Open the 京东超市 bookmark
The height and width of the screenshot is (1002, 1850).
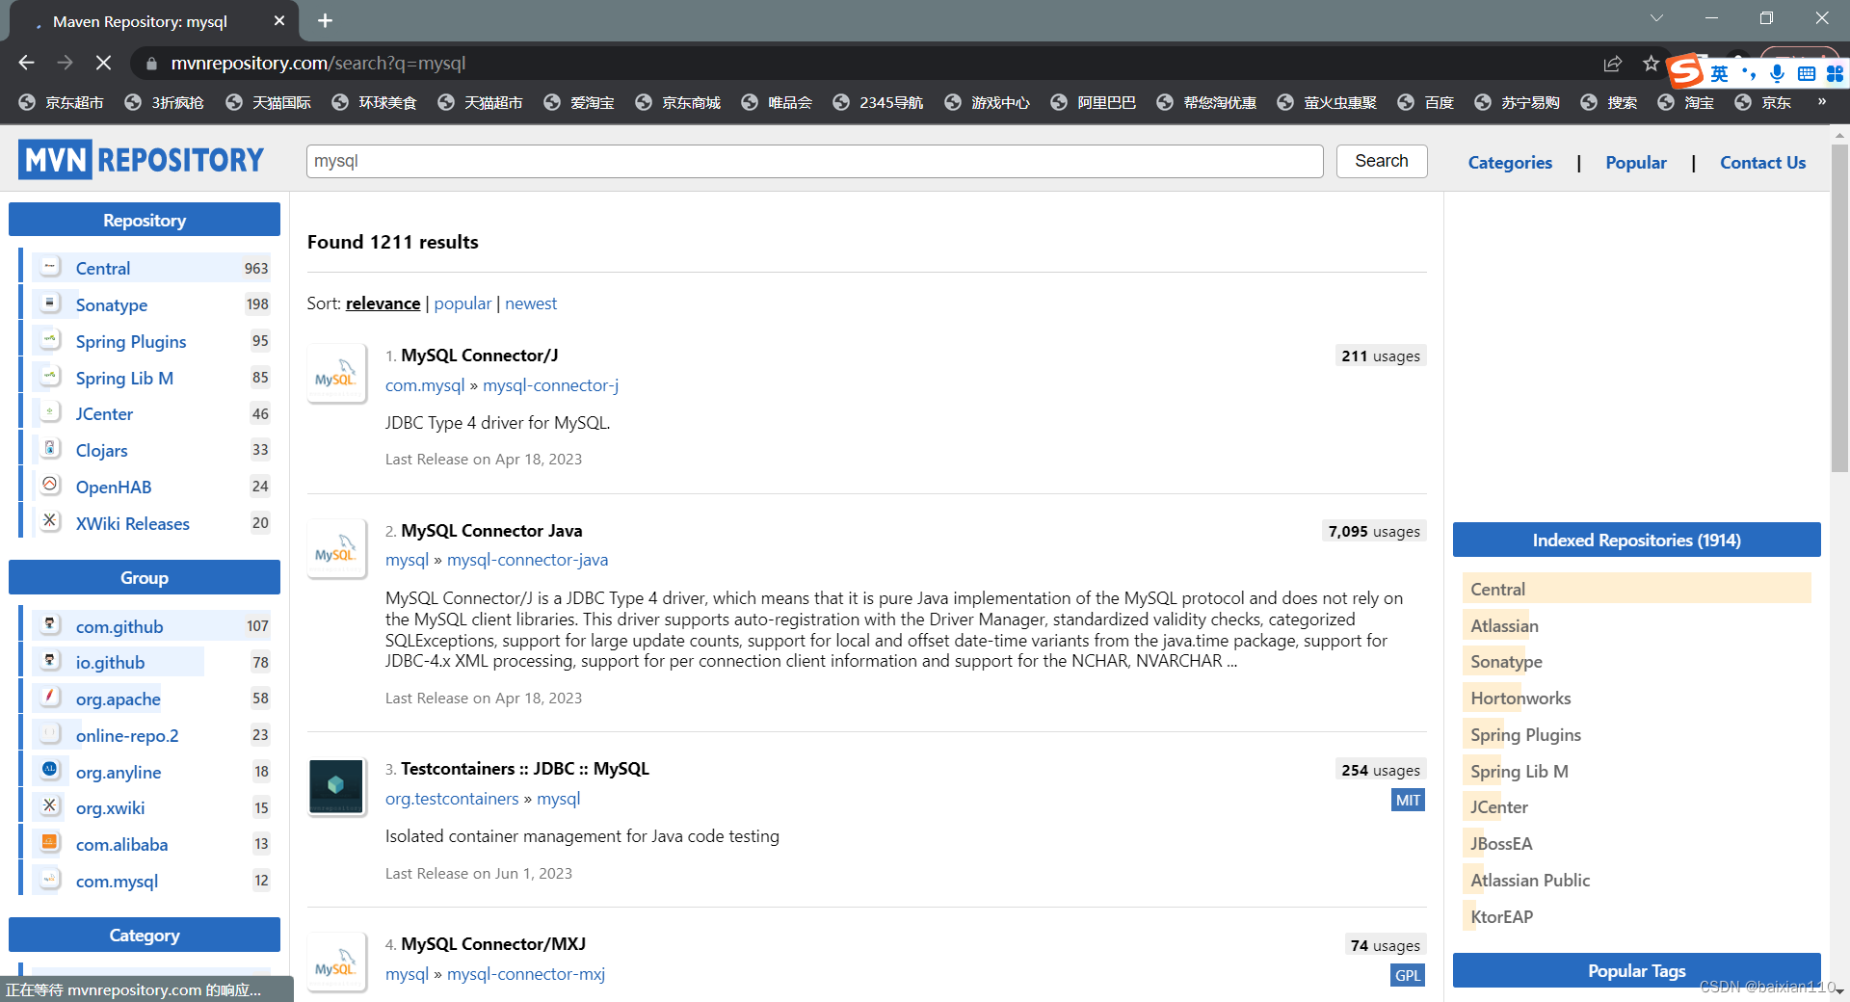[x=62, y=102]
